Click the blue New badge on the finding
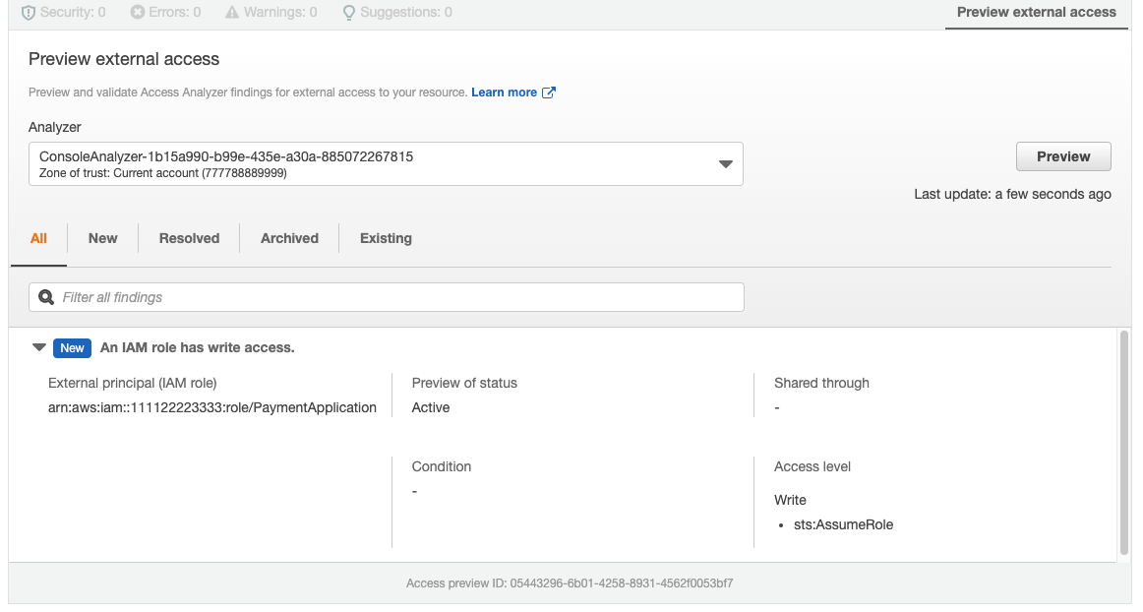The width and height of the screenshot is (1143, 612). 72,347
